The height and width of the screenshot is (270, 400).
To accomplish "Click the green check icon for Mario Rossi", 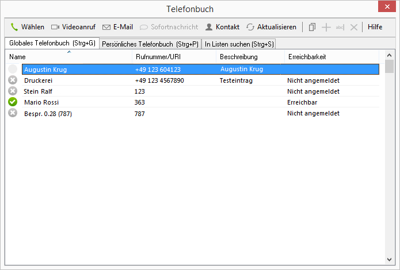I will (13, 102).
